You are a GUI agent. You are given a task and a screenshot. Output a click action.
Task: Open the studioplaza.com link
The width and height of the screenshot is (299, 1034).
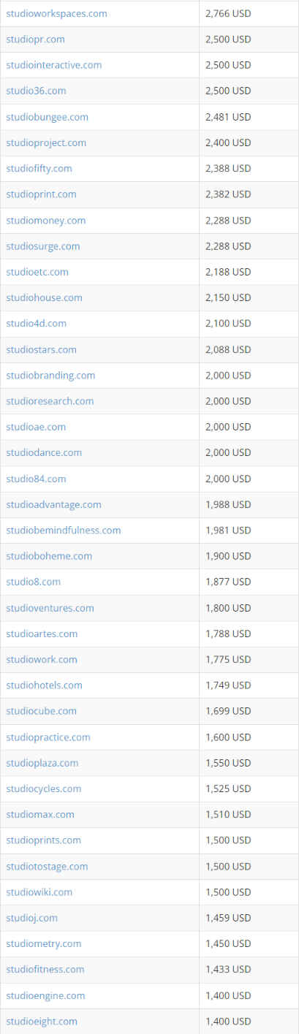click(x=42, y=763)
